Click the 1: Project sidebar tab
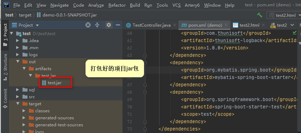Viewport: 301px width, 133px height. (x=5, y=35)
